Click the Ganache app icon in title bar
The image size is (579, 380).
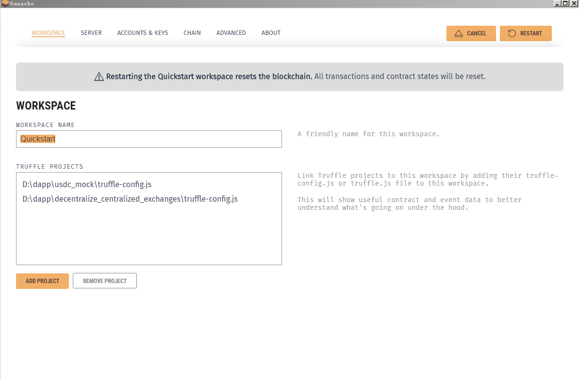(5, 4)
